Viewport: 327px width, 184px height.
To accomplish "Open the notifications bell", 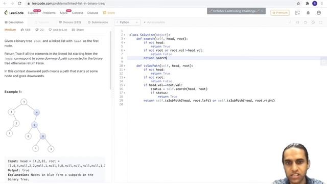I will click(x=308, y=13).
